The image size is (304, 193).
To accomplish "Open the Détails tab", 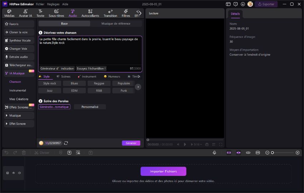I will pyautogui.click(x=235, y=14).
